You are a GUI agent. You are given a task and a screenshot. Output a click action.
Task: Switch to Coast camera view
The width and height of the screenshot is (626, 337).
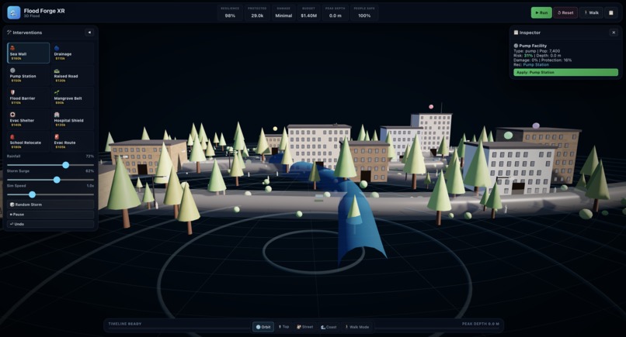tap(329, 327)
